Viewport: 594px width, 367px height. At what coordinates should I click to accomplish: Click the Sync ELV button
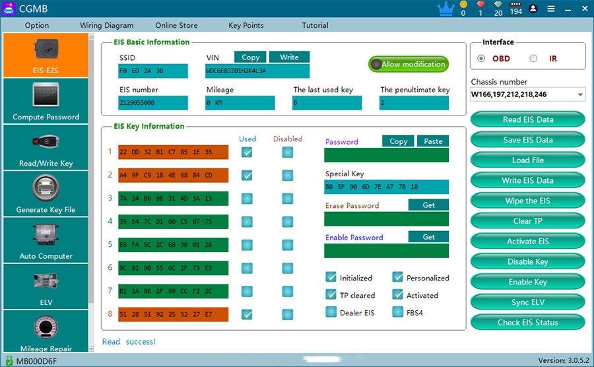(x=528, y=302)
